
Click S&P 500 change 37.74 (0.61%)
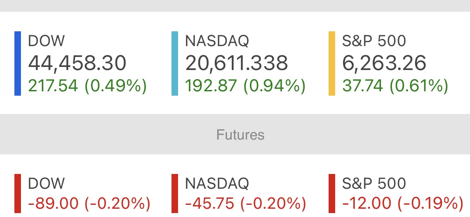coord(395,86)
